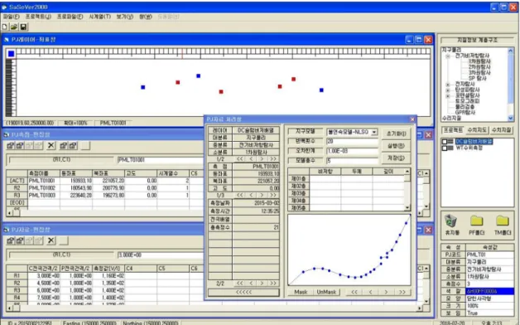Expand the 전자탐사 tree node
The height and width of the screenshot is (325, 520).
[x=448, y=84]
